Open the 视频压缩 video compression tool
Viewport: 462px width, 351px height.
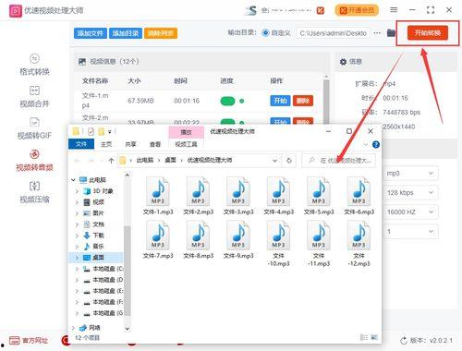34,193
